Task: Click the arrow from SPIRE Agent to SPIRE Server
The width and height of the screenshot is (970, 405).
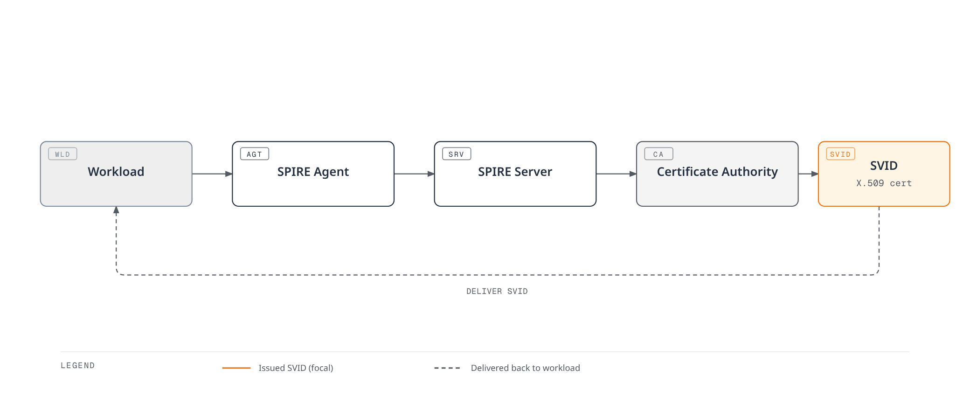Action: pos(414,174)
